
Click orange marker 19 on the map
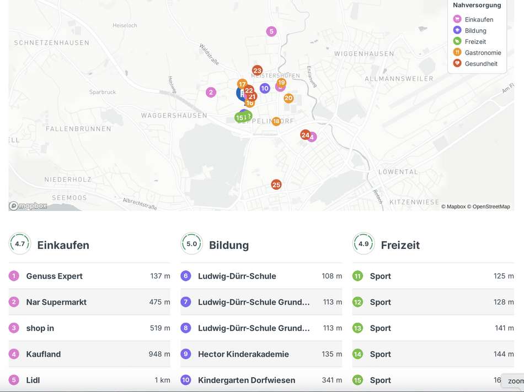(281, 83)
